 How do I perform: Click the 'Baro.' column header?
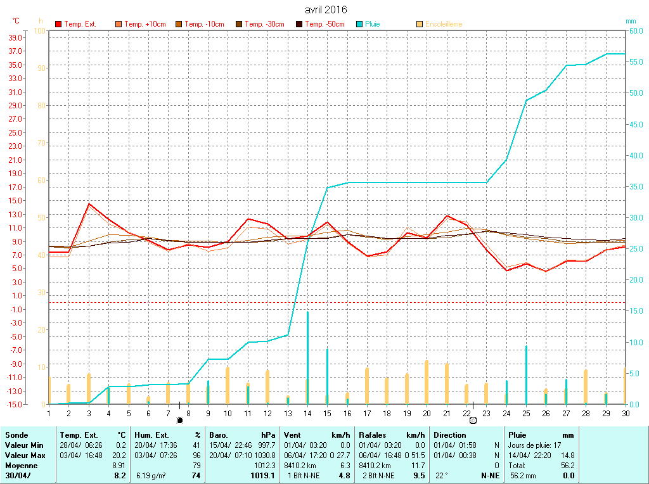point(218,435)
